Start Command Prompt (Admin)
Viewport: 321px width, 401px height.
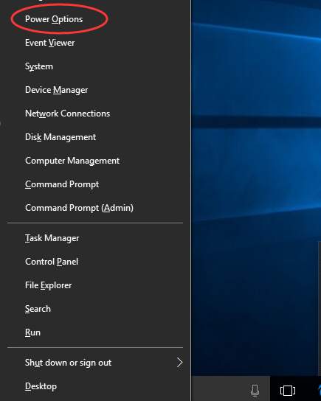tap(95, 208)
